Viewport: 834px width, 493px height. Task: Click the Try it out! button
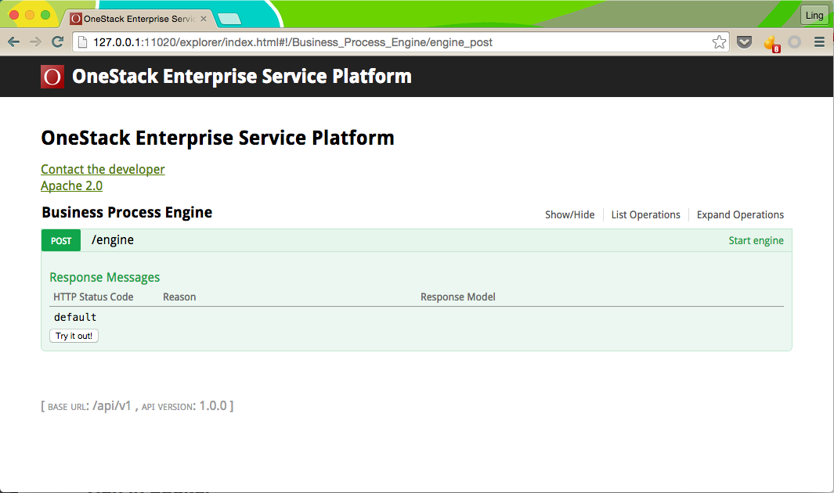(74, 336)
